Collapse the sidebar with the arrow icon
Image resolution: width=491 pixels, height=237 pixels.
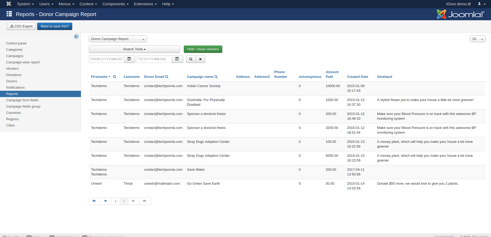tap(76, 37)
